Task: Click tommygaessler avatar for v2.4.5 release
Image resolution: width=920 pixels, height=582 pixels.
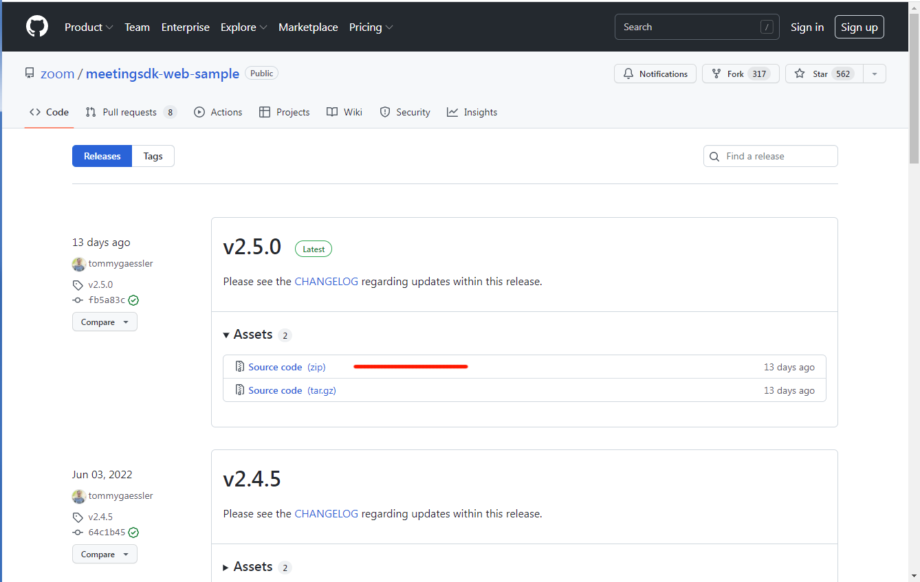Action: coord(79,496)
